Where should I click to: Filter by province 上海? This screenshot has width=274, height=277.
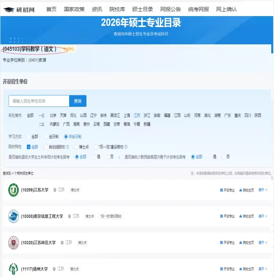[x=127, y=115]
